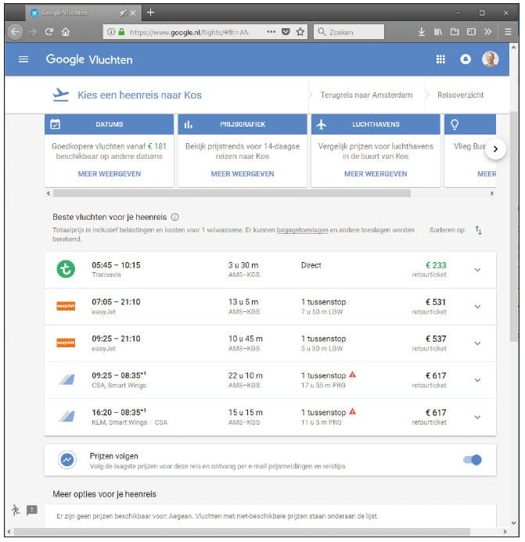Go to Reisoverzicht step

[x=460, y=95]
